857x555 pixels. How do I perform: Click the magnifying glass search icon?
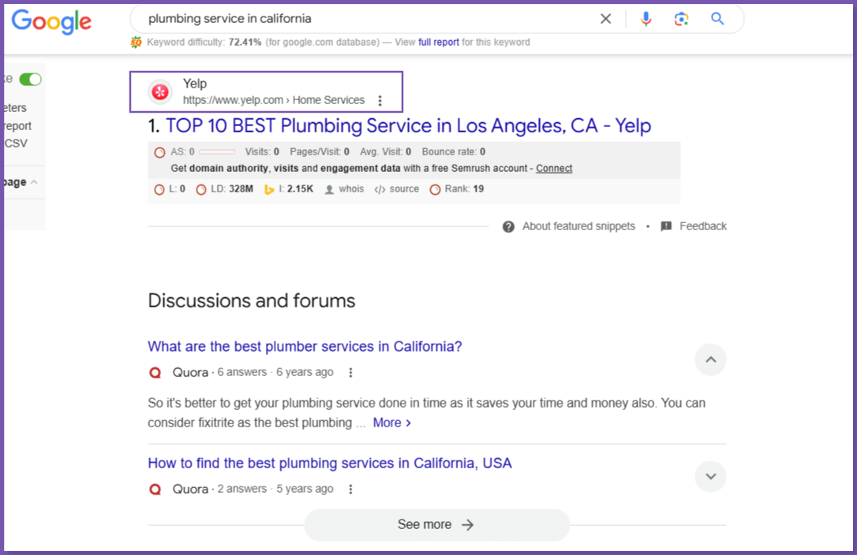[717, 18]
